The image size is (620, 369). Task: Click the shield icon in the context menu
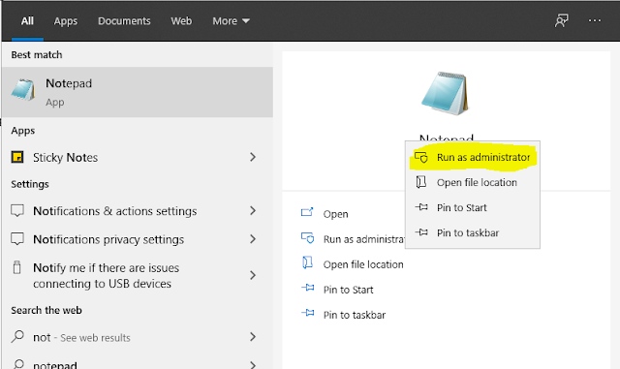click(x=421, y=157)
